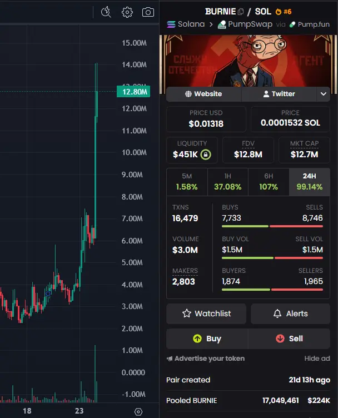Click the BURNIE token banner image
The height and width of the screenshot is (418, 338).
(248, 61)
